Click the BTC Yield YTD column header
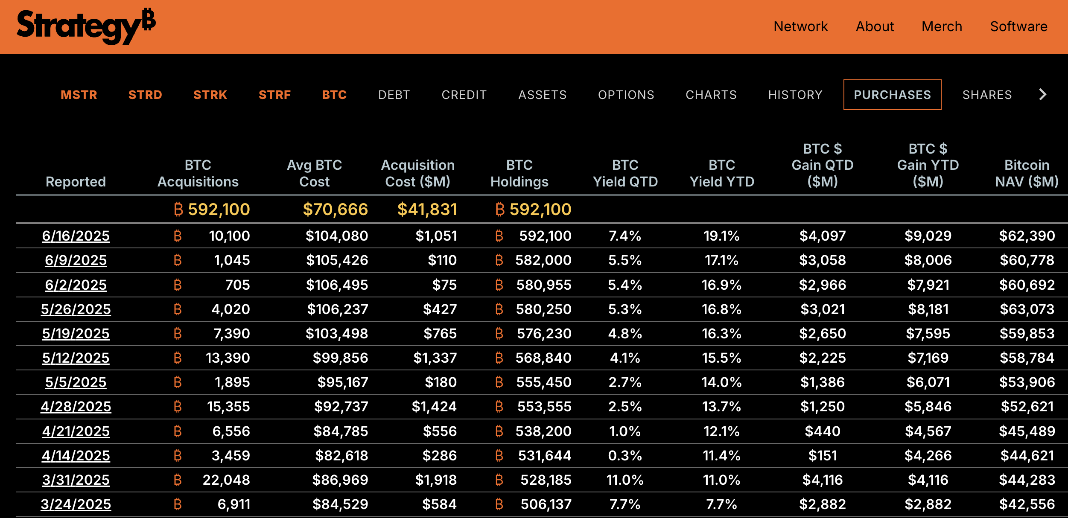This screenshot has width=1068, height=518. 722,173
